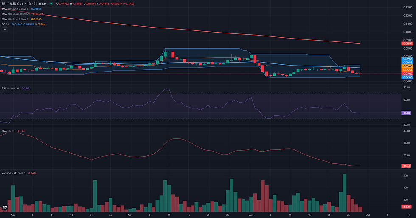The width and height of the screenshot is (416, 218).
Task: Click the Apr label on the time axis
Action: click(13, 215)
